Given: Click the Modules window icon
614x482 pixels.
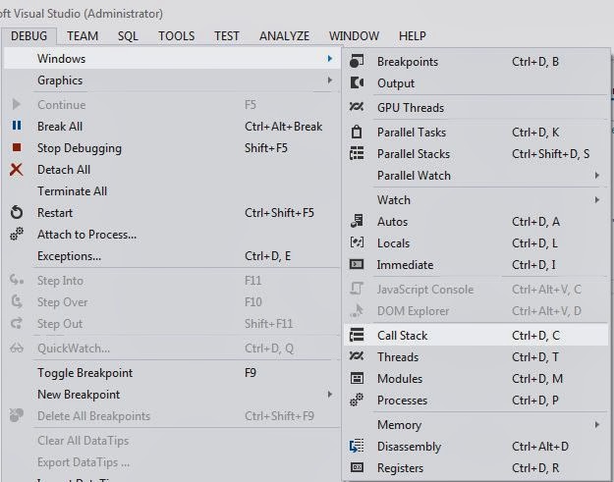Looking at the screenshot, I should (x=357, y=378).
